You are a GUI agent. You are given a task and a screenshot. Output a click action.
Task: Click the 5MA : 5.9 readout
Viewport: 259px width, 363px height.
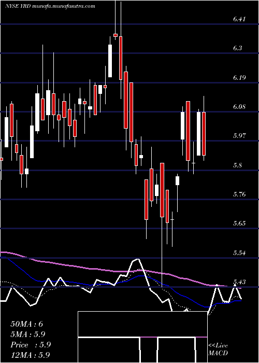click(x=28, y=334)
